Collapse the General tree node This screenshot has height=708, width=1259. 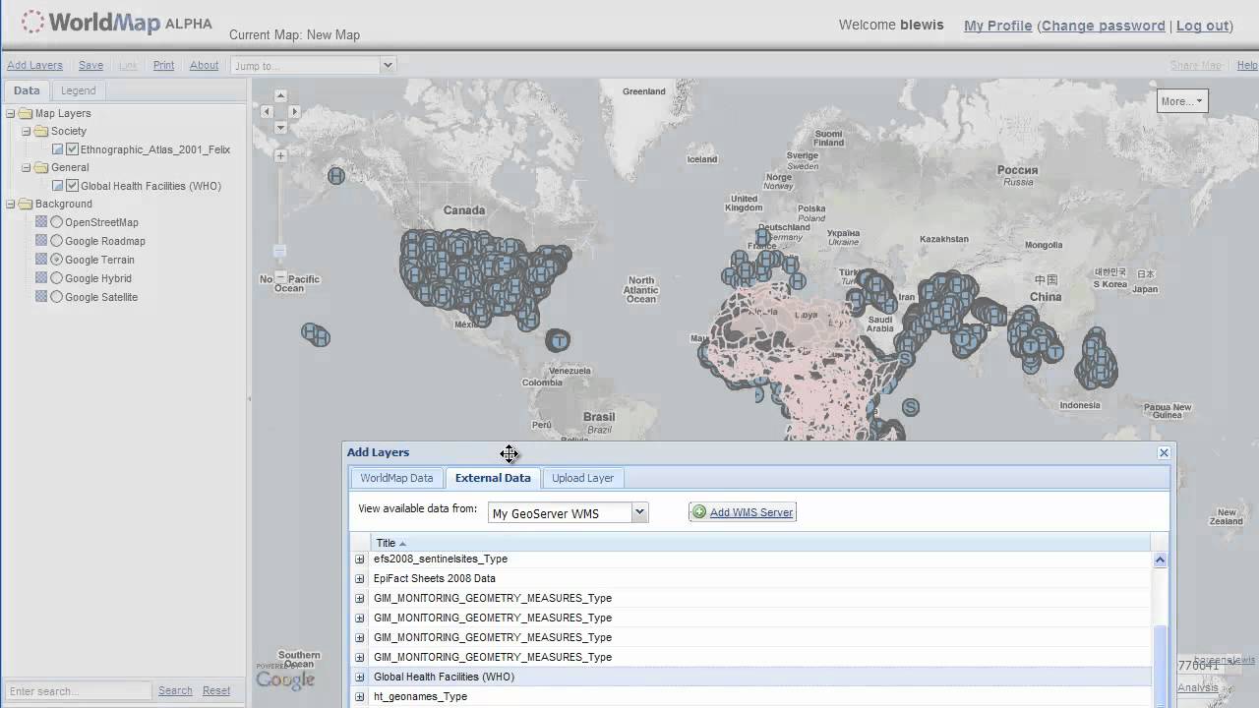(x=27, y=167)
